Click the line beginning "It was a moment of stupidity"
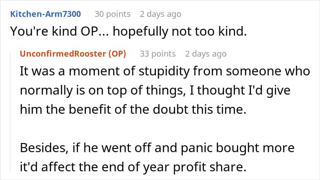The width and height of the screenshot is (320, 180). tap(165, 71)
